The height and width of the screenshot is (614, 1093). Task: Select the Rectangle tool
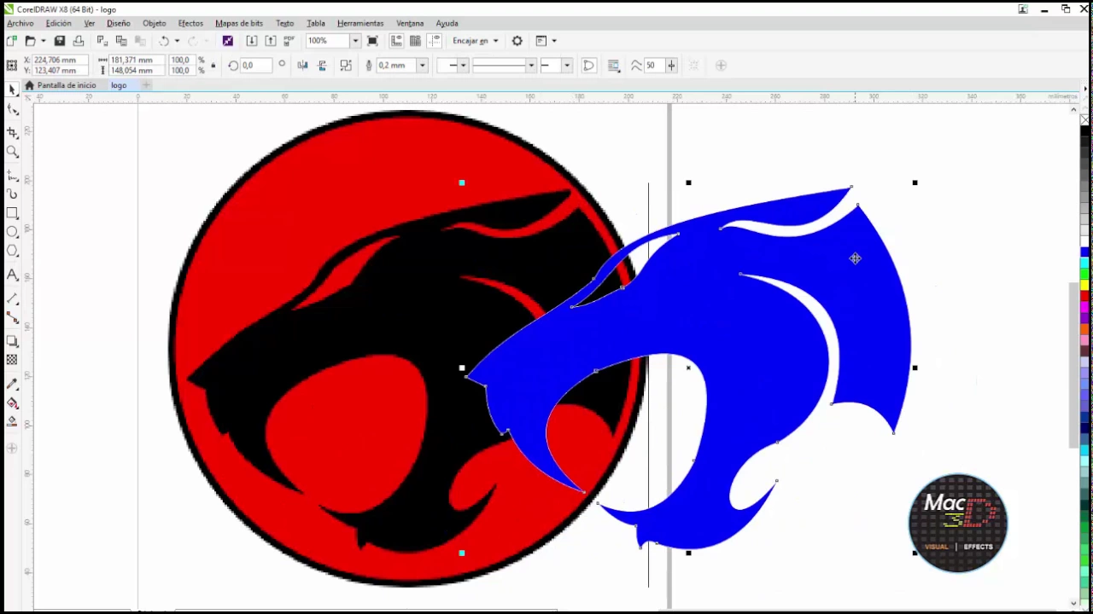[12, 213]
